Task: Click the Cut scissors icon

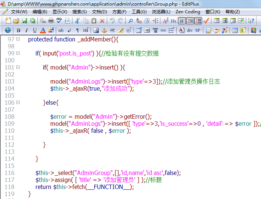Action: [77, 21]
